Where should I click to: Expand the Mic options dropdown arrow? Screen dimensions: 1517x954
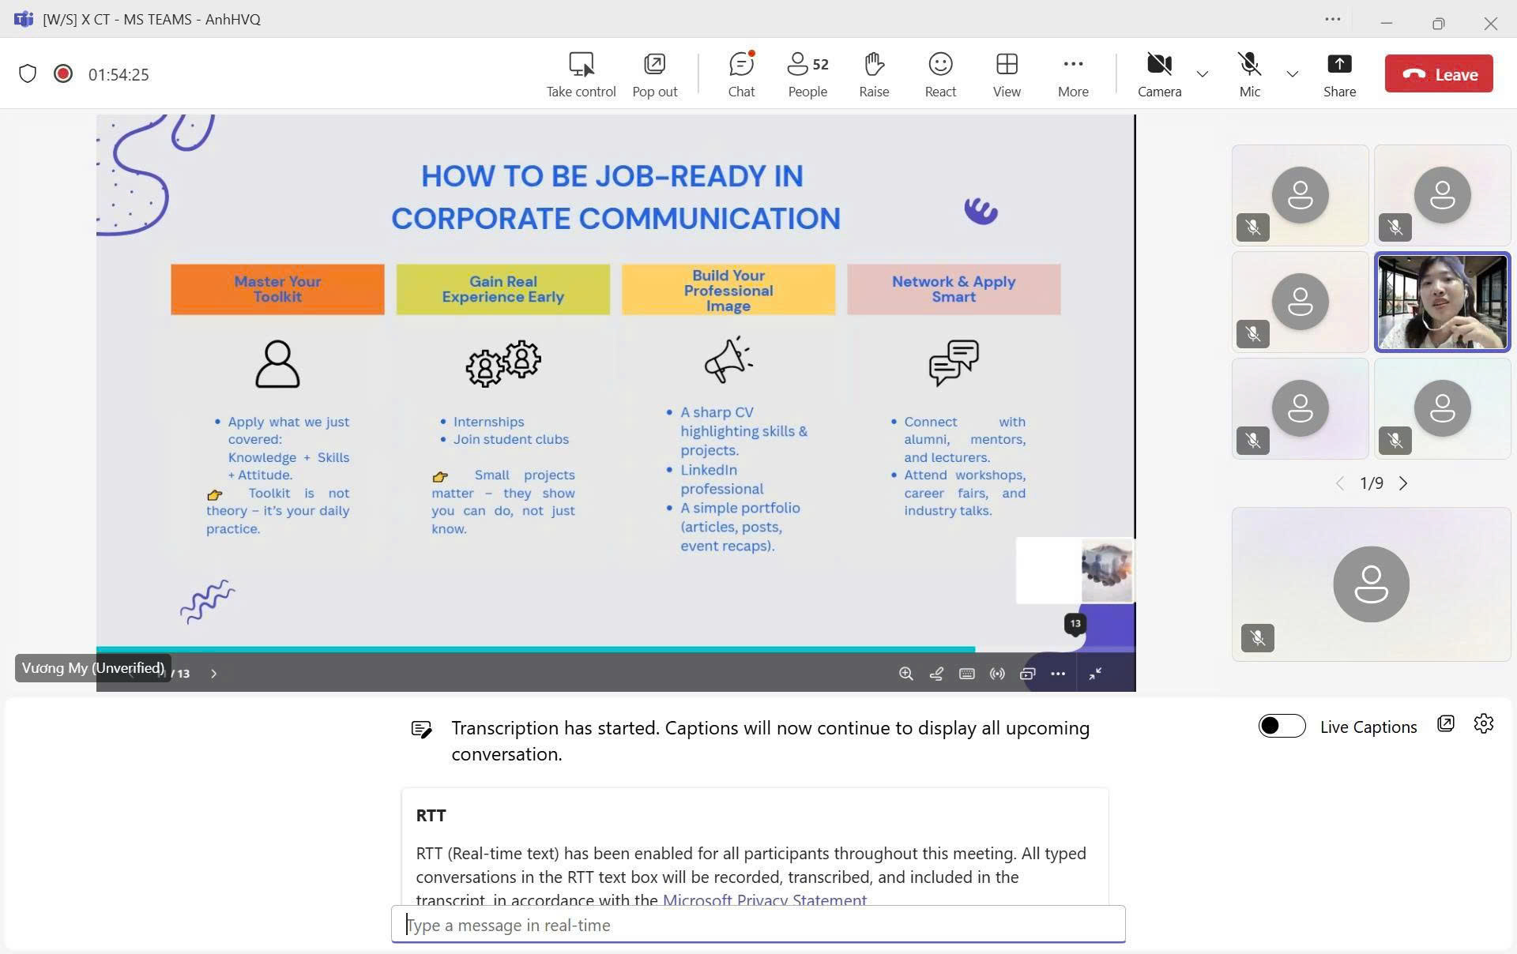pyautogui.click(x=1293, y=74)
